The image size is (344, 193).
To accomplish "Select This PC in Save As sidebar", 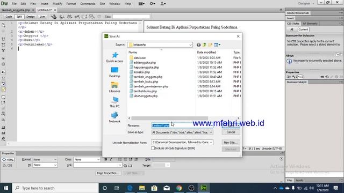I will (114, 102).
